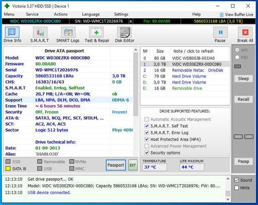Click the temperature 37 °C field
This screenshot has height=205, width=258.
(155, 167)
